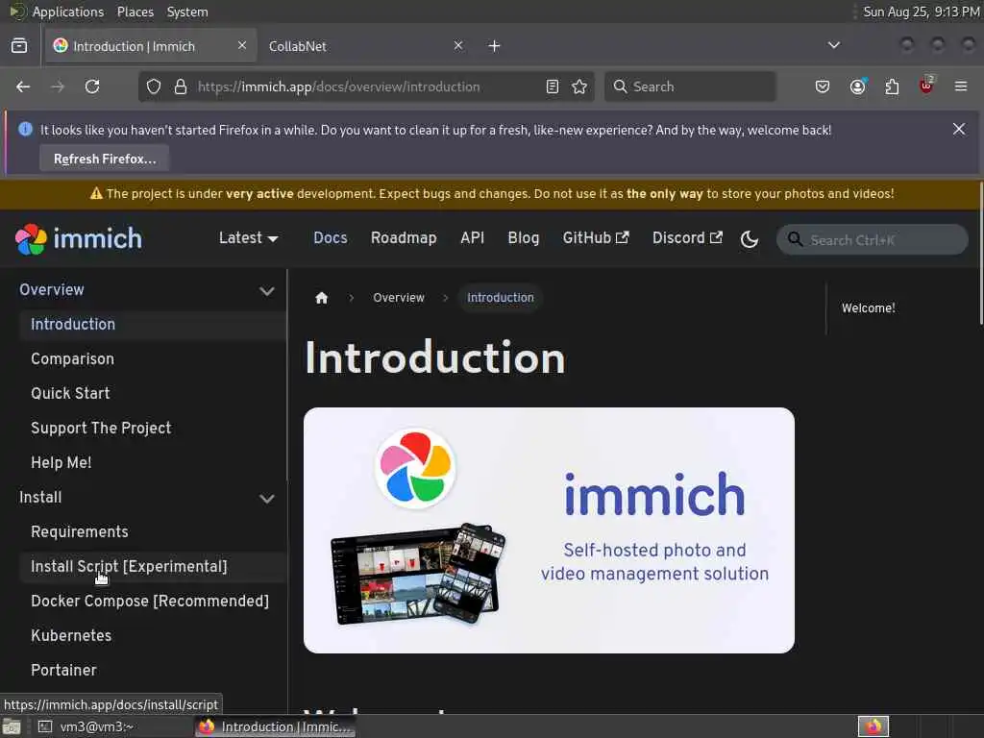Focus the docs Search Ctrl+K field
This screenshot has height=738, width=984.
coord(872,239)
